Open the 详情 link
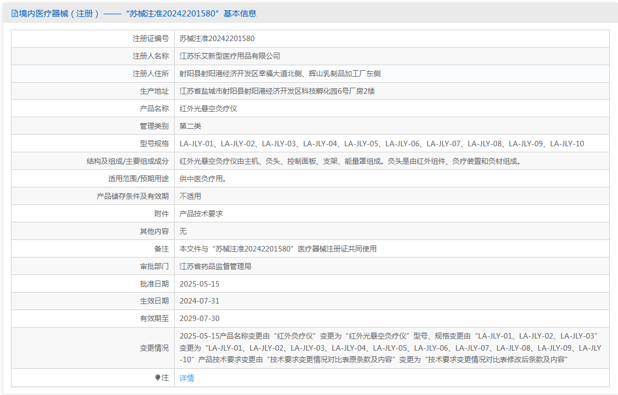The image size is (618, 395). pyautogui.click(x=187, y=378)
